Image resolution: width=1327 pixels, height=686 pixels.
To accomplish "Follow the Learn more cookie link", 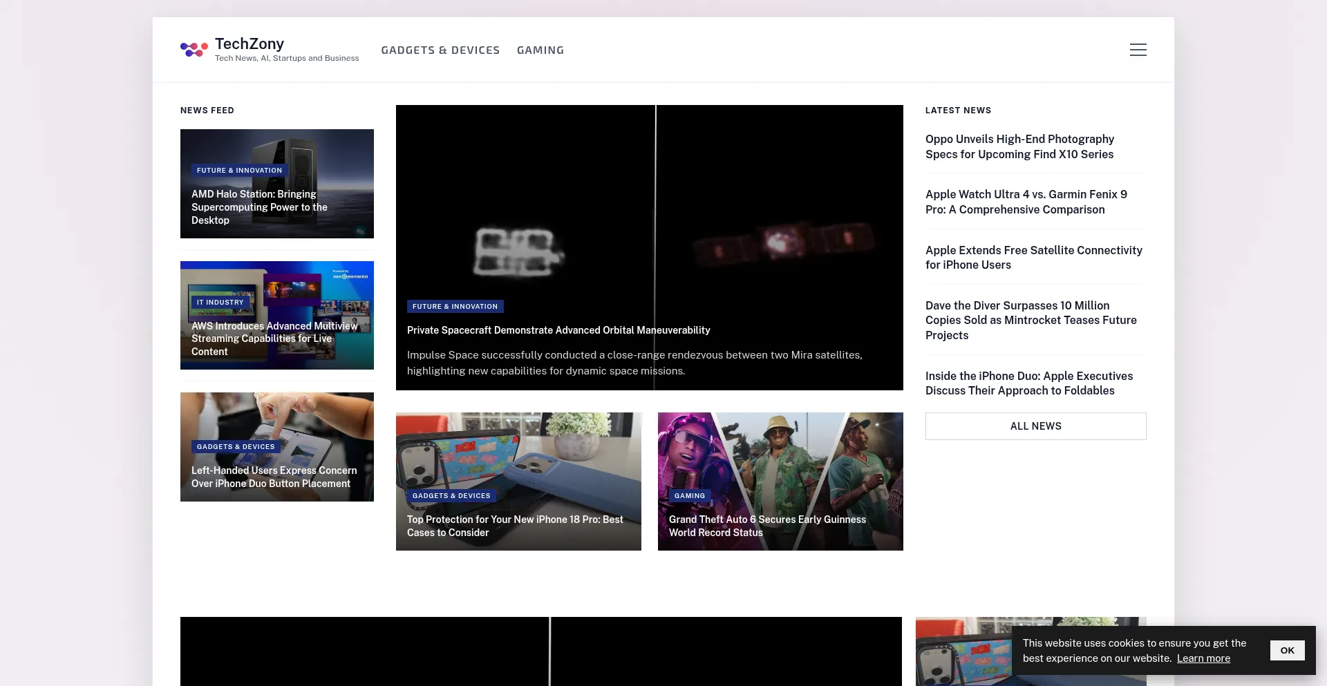I will point(1203,658).
